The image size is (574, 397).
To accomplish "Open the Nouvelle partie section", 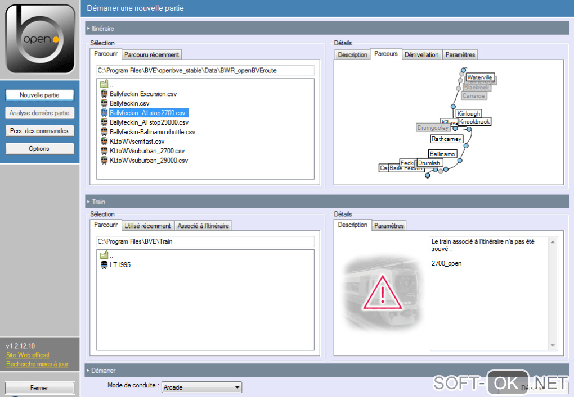I will pyautogui.click(x=39, y=95).
